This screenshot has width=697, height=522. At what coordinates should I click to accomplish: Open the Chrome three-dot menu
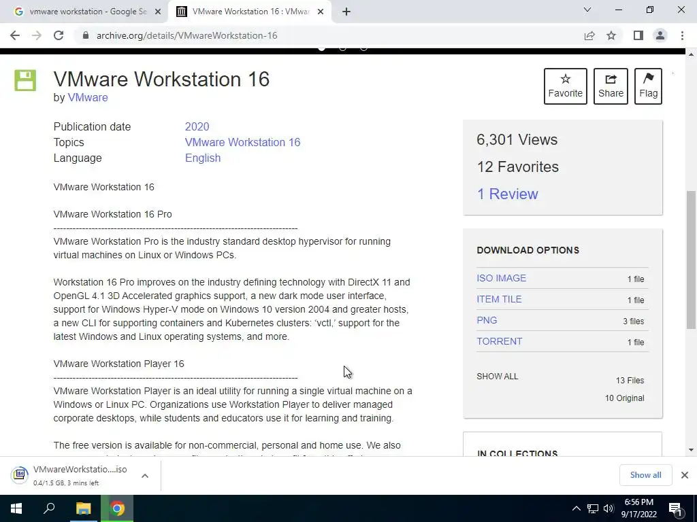tap(682, 35)
